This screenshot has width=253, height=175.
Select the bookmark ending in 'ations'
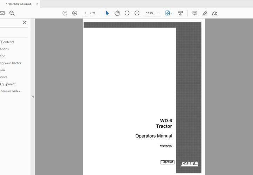4,49
